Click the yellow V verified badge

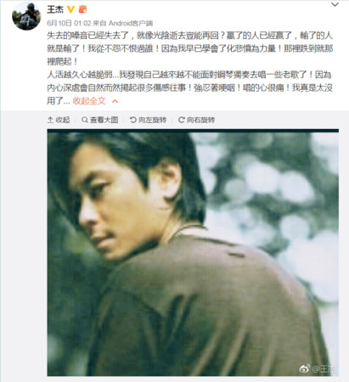[x=70, y=9]
